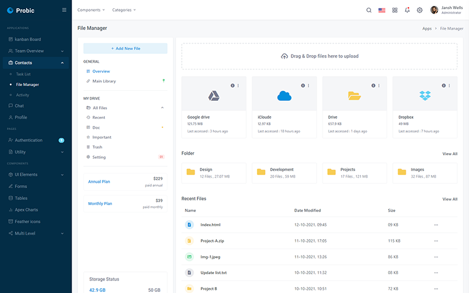Select the Annual Plan card
Viewport: 469px width, 293px height.
pyautogui.click(x=125, y=182)
